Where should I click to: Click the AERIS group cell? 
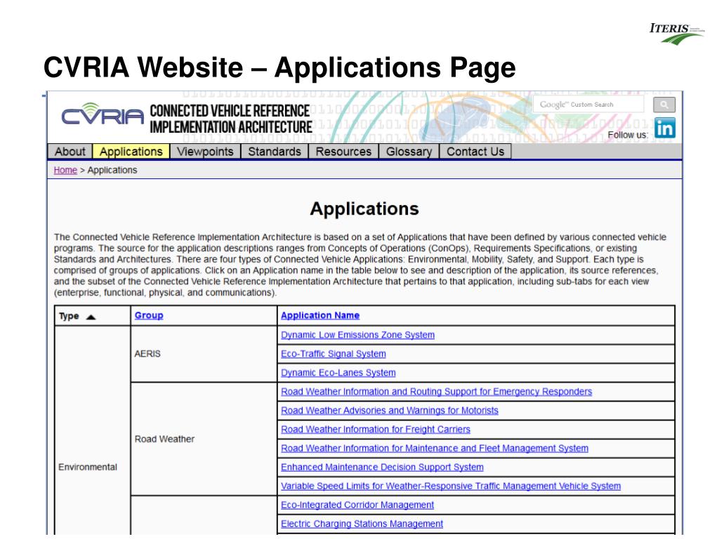(x=204, y=354)
